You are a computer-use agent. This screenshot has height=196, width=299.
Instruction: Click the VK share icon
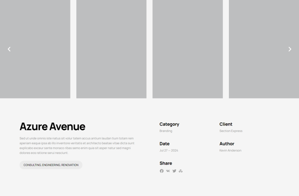[168, 171]
